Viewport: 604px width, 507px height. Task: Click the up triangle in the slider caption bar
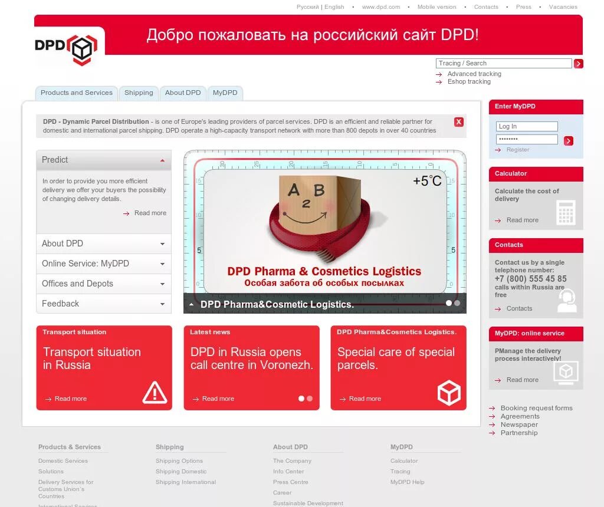point(192,304)
